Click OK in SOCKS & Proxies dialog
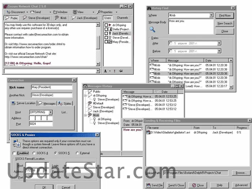The height and width of the screenshot is (189, 252). pos(44,187)
